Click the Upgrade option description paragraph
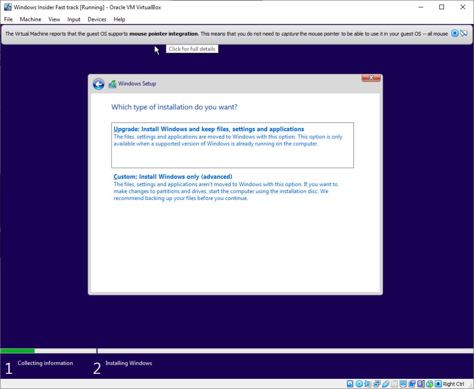This screenshot has width=474, height=389. [x=228, y=140]
